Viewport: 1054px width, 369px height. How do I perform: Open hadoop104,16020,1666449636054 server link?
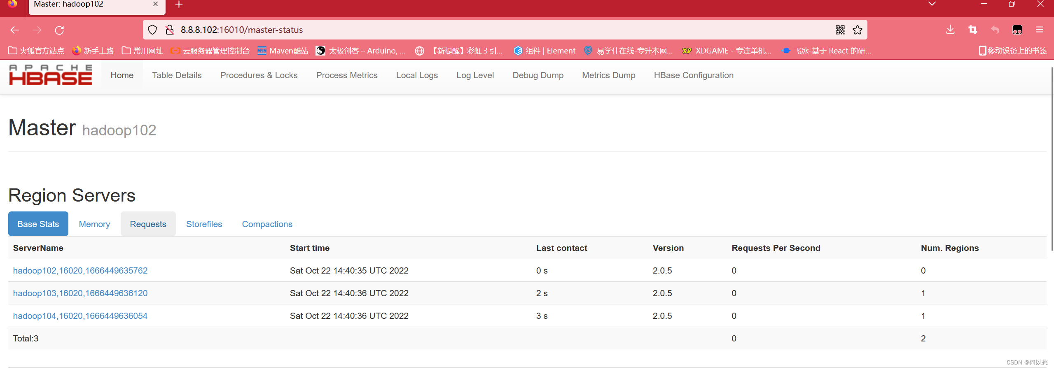(80, 316)
